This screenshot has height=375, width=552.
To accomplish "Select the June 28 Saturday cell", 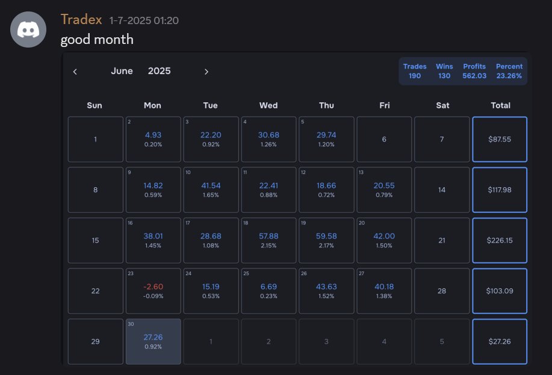I will point(442,291).
